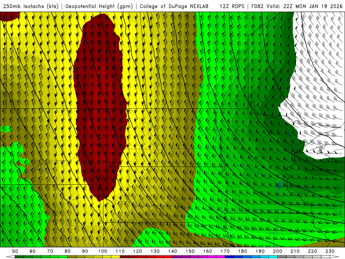Click the 100 value on the color scale
345x259 pixels.
click(x=103, y=251)
